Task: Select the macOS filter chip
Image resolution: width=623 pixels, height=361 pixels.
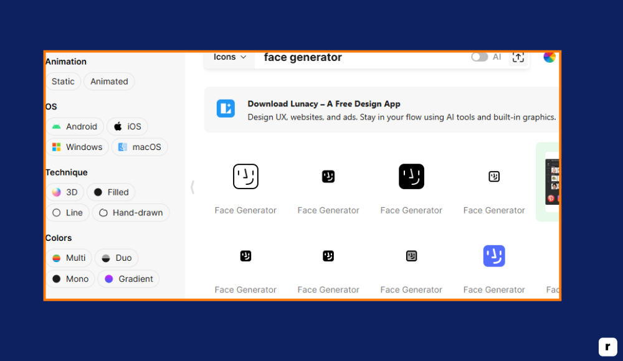Action: tap(140, 147)
